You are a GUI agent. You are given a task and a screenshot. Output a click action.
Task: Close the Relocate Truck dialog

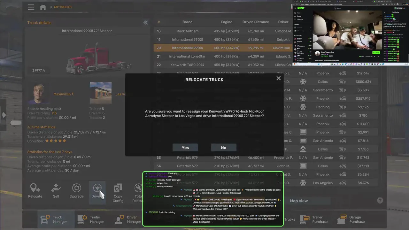pyautogui.click(x=278, y=78)
